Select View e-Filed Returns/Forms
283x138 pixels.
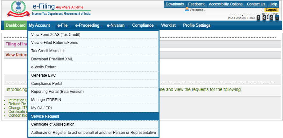click(x=94, y=43)
